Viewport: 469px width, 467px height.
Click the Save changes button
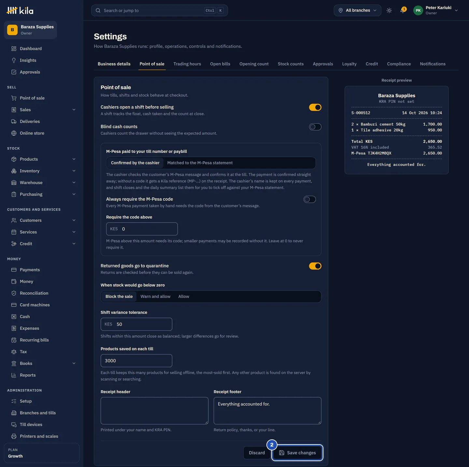point(297,453)
